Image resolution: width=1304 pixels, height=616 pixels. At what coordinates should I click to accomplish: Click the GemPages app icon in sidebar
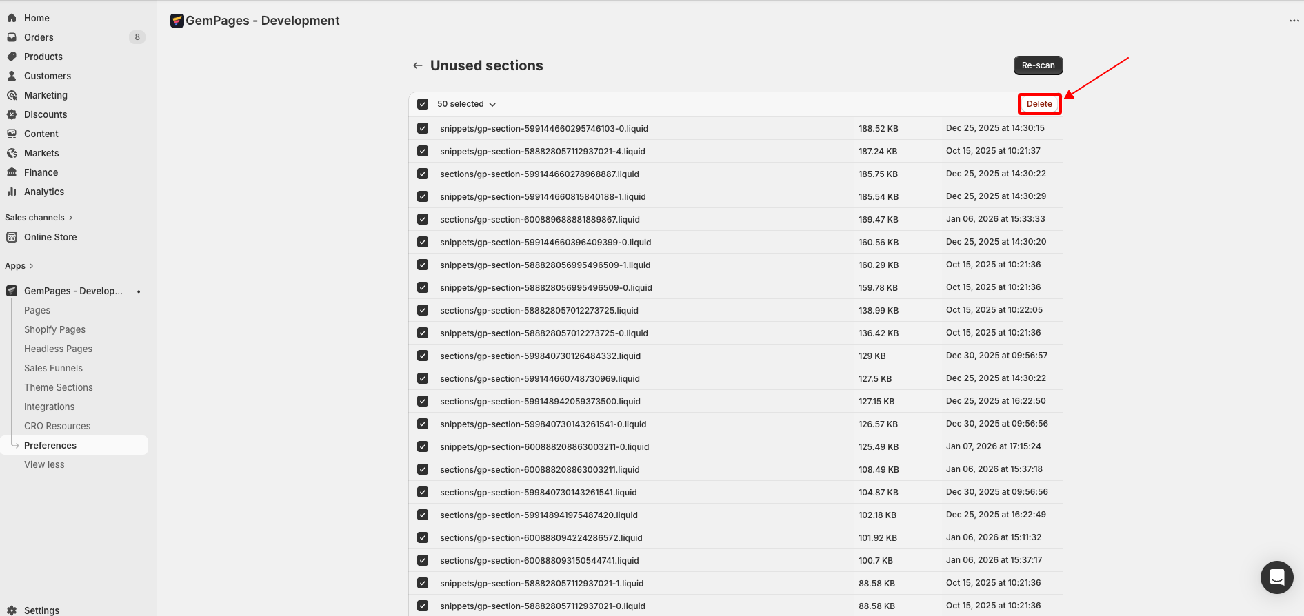coord(12,291)
